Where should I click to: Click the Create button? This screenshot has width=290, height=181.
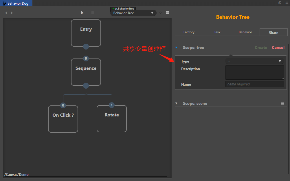(261, 47)
